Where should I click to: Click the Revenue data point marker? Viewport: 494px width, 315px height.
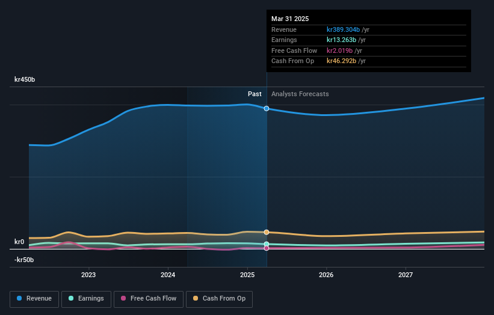[267, 109]
